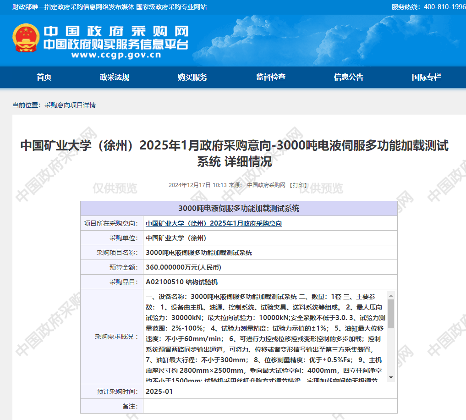Screen dimensions: 466x420
Task: Click the table header 3000吨电液伺服多功能加载测试系统
Action: (239, 209)
